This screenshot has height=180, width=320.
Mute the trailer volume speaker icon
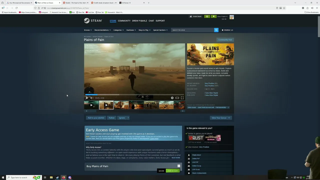(92, 98)
